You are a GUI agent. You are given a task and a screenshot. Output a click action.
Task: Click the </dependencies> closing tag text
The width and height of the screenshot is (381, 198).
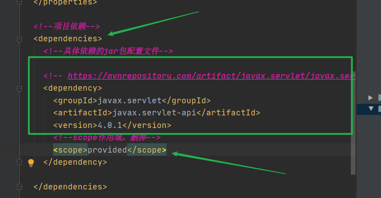pyautogui.click(x=70, y=187)
